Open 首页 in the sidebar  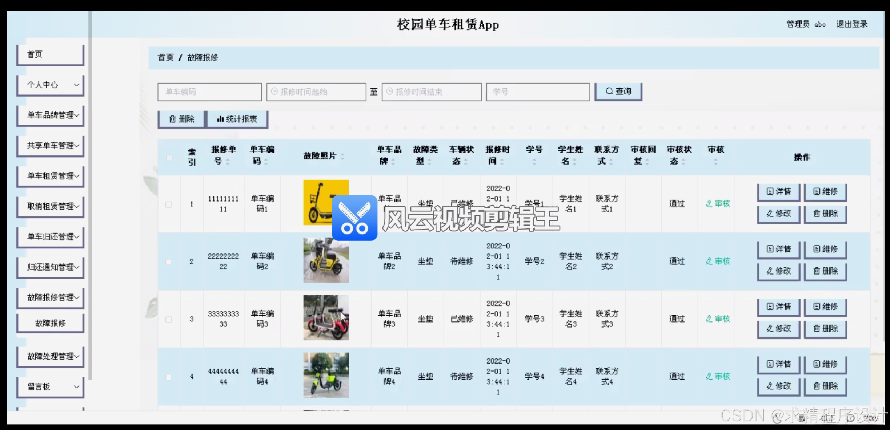(51, 54)
